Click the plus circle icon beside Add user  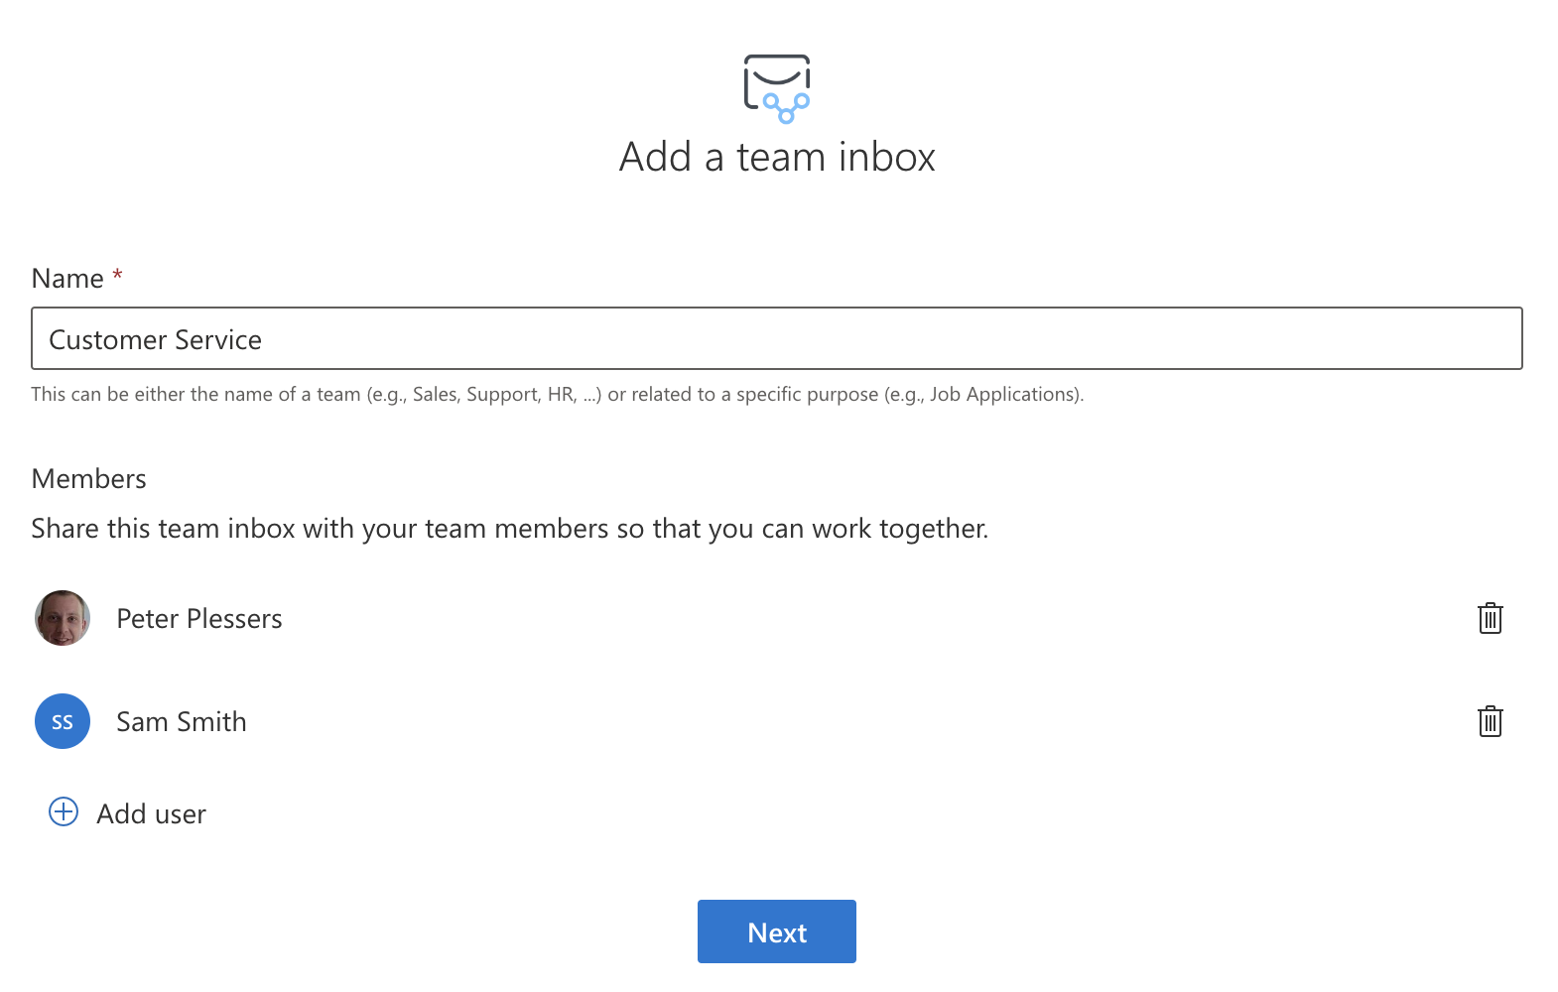click(x=64, y=812)
